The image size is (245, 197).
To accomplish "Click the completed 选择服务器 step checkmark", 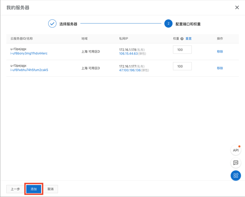I will [52, 24].
